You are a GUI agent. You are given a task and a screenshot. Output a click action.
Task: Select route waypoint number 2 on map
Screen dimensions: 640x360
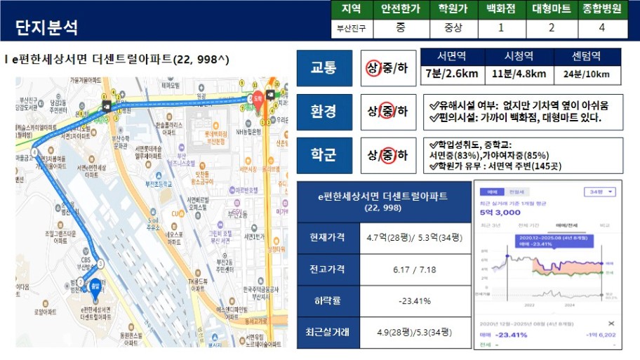pyautogui.click(x=81, y=281)
